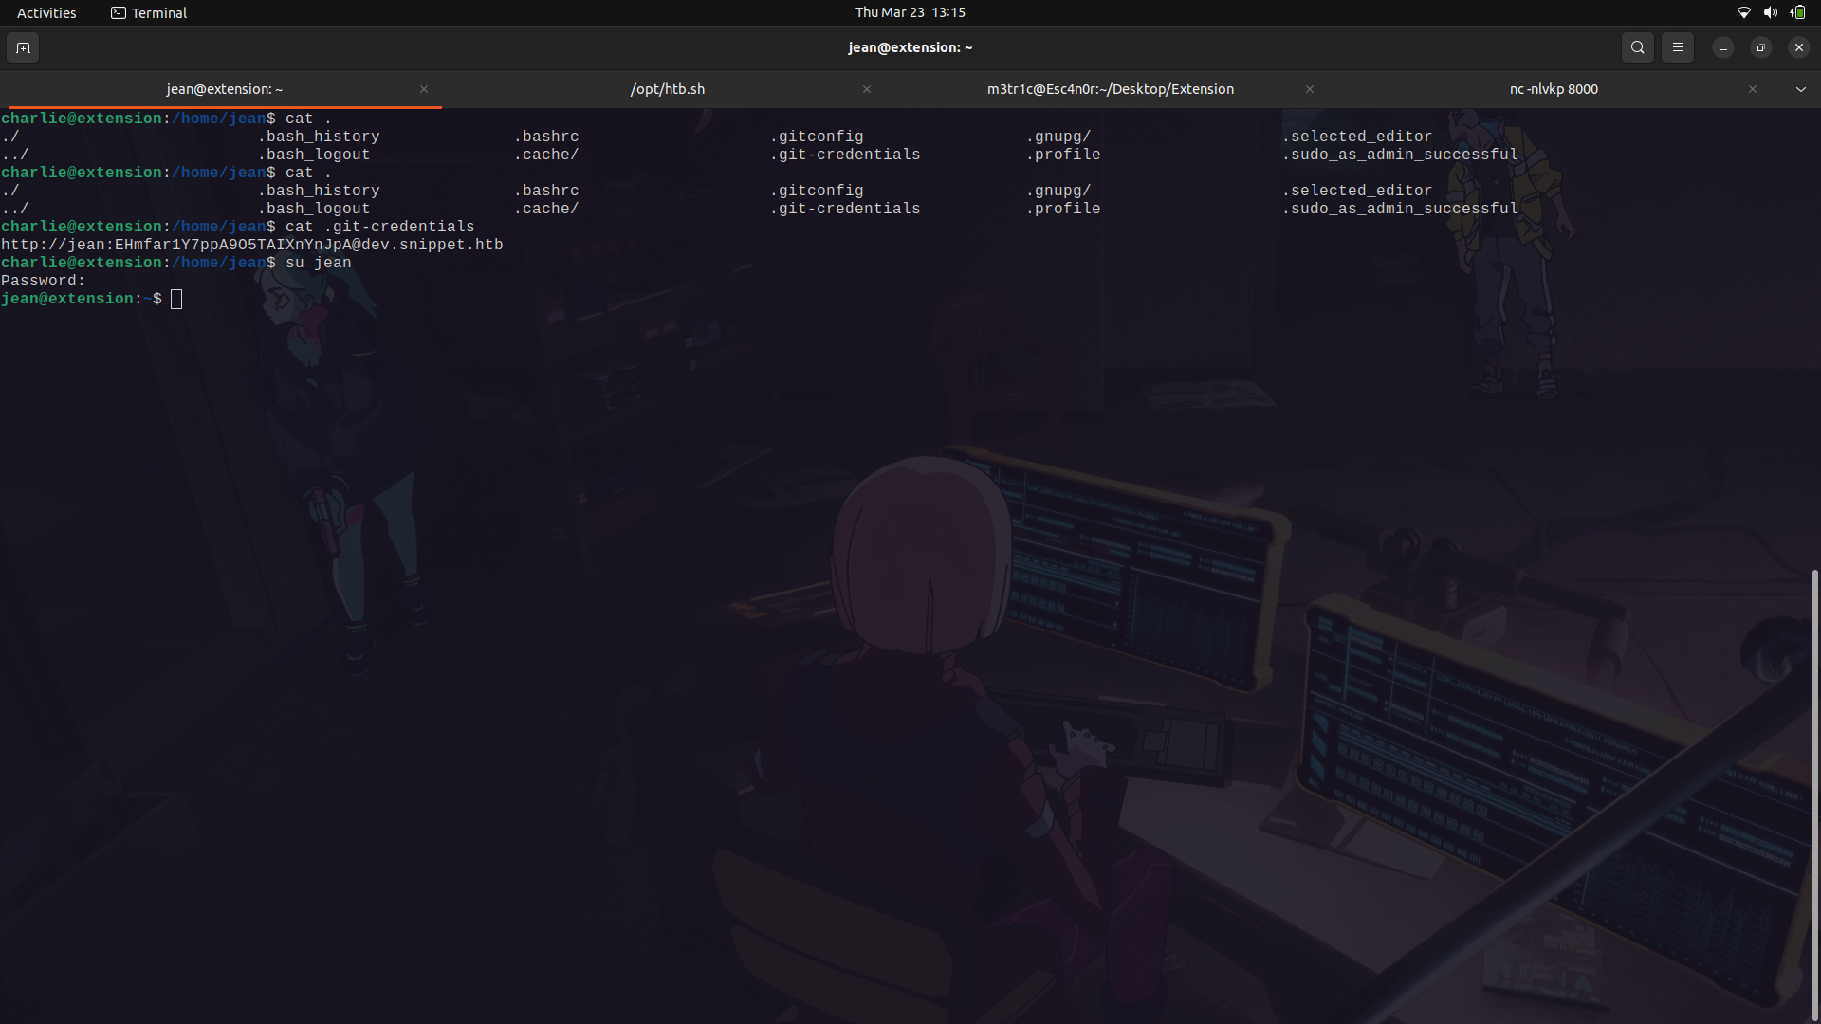Click the search icon in the header bar
The width and height of the screenshot is (1821, 1024).
coord(1637,47)
